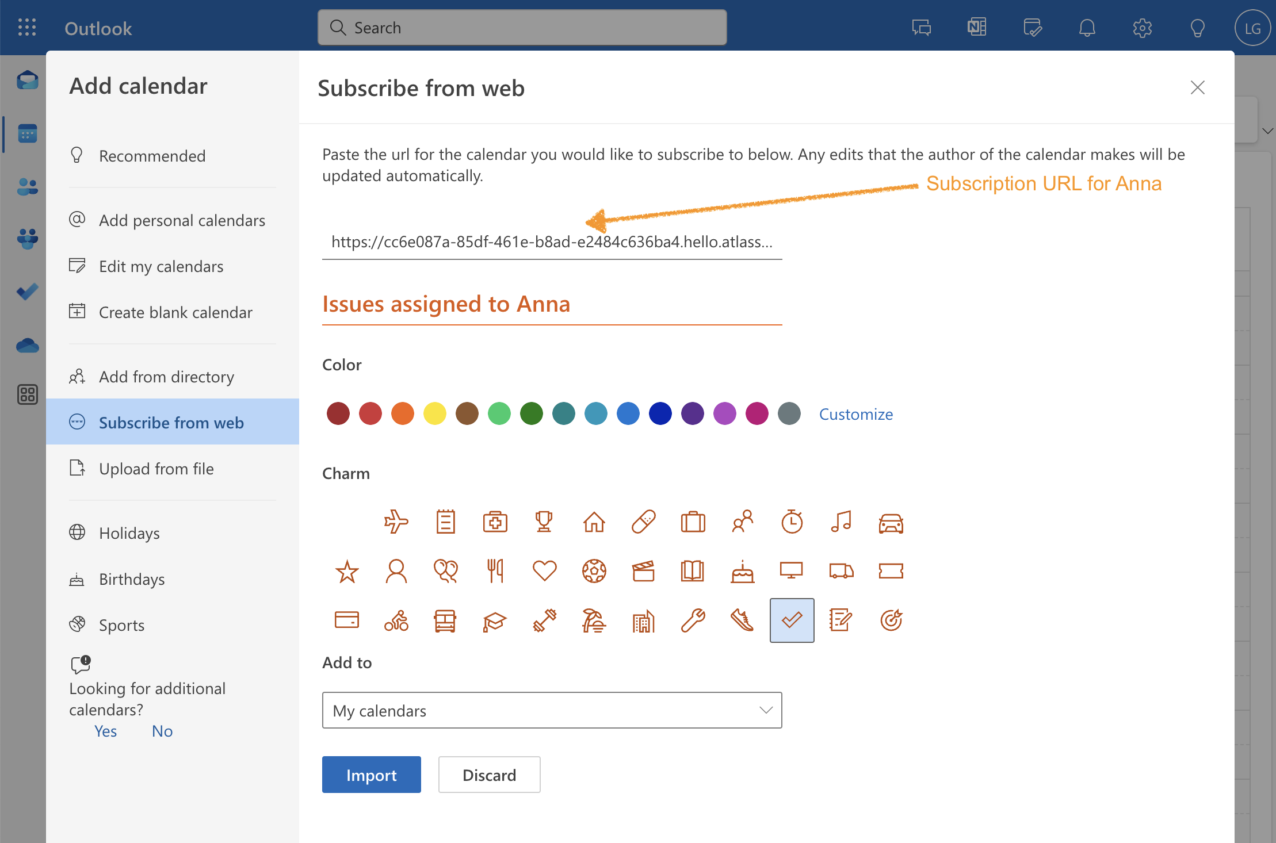Screen dimensions: 1276x843
Task: Open OneDrive from the sidebar
Action: pyautogui.click(x=27, y=345)
